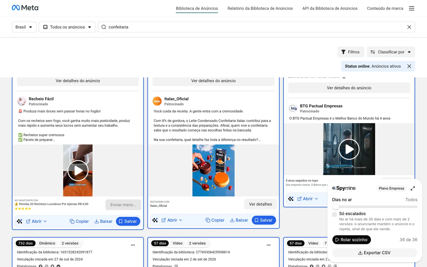
Task: Open the hamburger menu in Meta header
Action: (412, 8)
